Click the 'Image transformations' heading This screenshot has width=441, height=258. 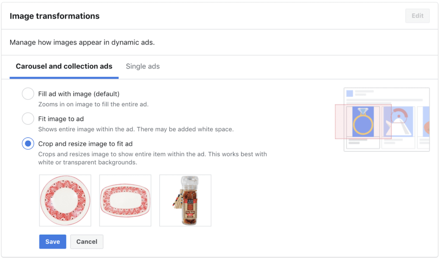(55, 16)
